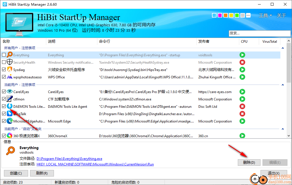Click the 删除(D) button
Screen dimensions: 292x185
(x=249, y=163)
